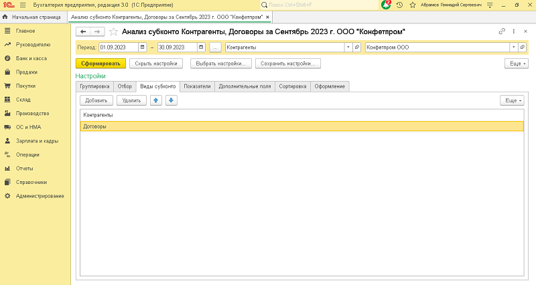Expand the Конфетпром ООО organization dropdown

tap(513, 47)
